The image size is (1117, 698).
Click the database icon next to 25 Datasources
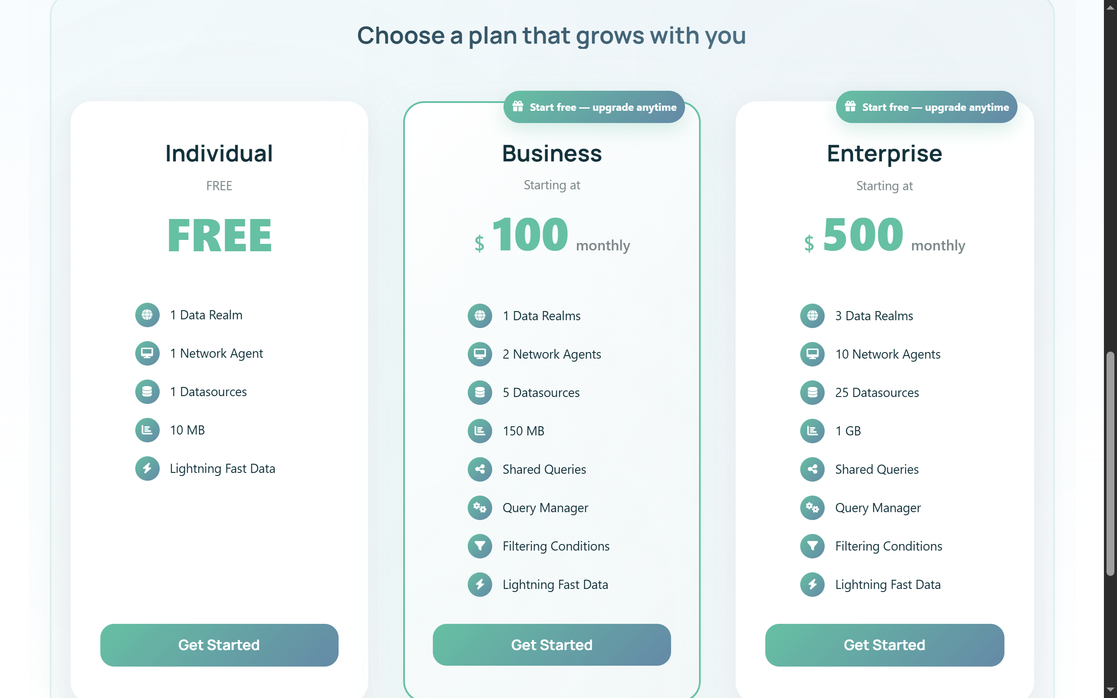812,392
